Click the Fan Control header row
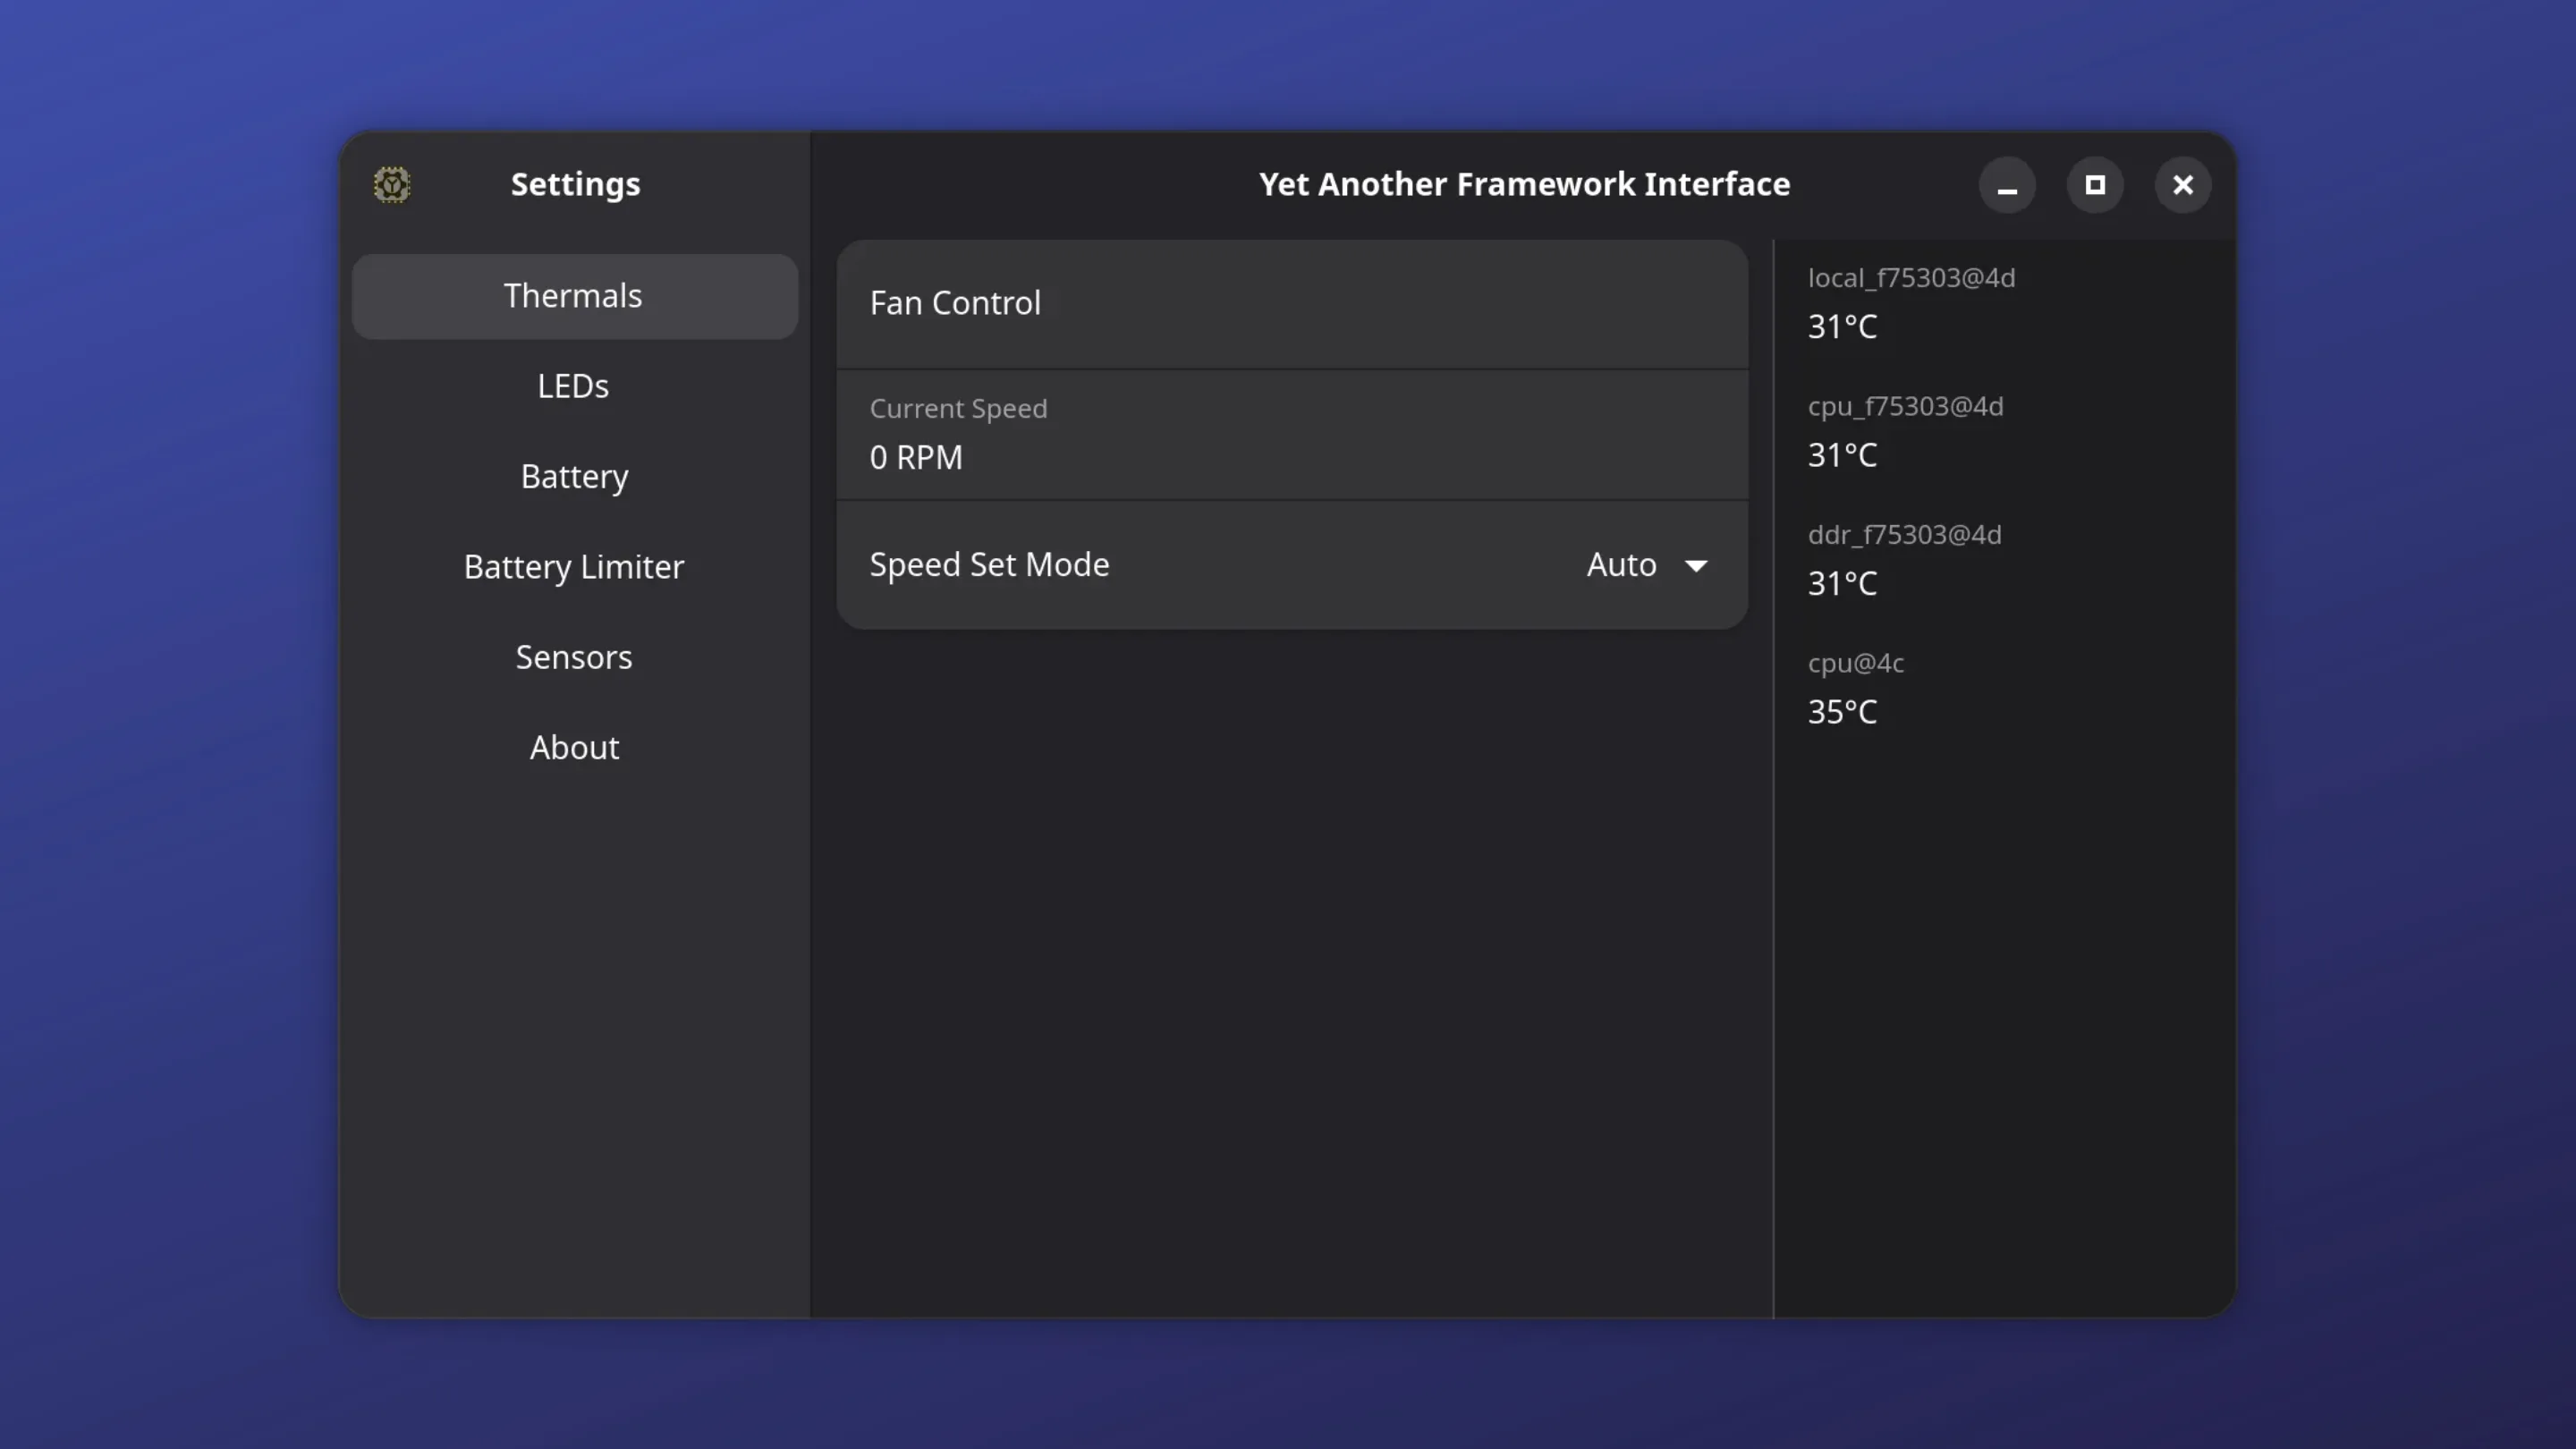The width and height of the screenshot is (2576, 1449). (1292, 304)
